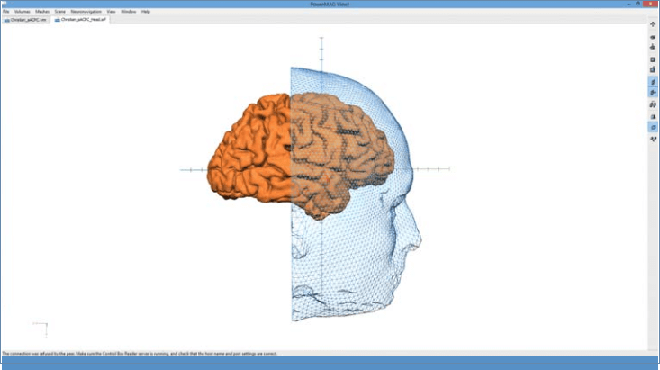The image size is (660, 370).
Task: Open the File menu
Action: click(x=5, y=12)
